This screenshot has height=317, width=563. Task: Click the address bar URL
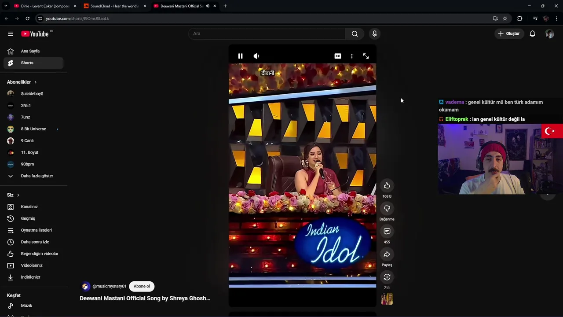point(77,18)
